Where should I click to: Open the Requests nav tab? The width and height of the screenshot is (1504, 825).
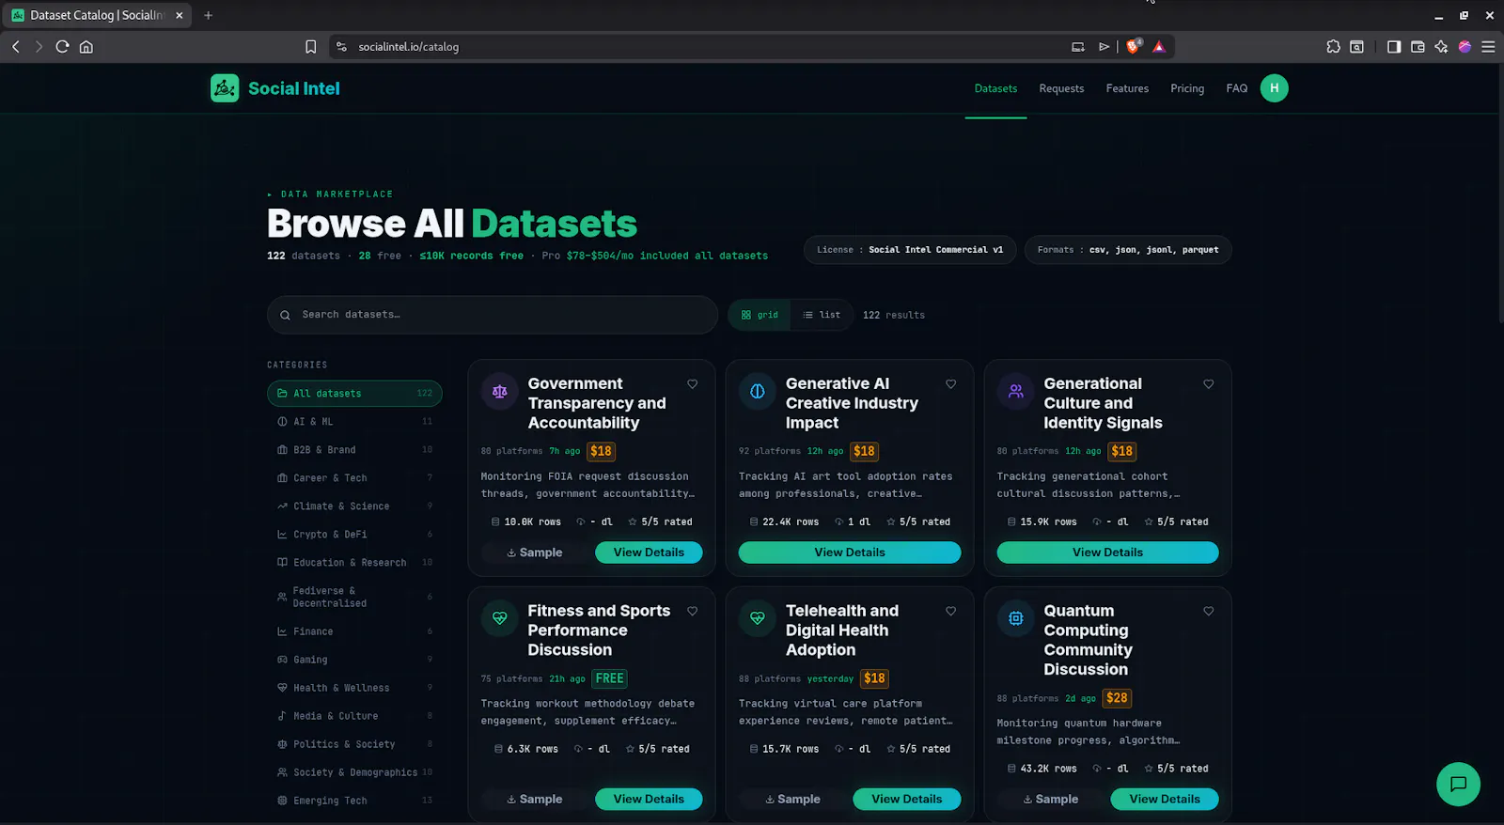point(1061,88)
